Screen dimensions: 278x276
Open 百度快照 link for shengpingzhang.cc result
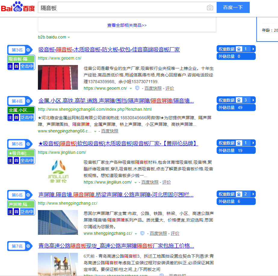click(x=158, y=233)
